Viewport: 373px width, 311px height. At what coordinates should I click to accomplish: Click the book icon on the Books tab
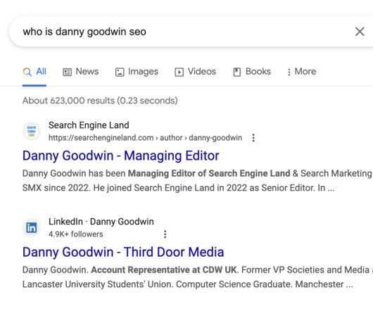[x=237, y=72]
